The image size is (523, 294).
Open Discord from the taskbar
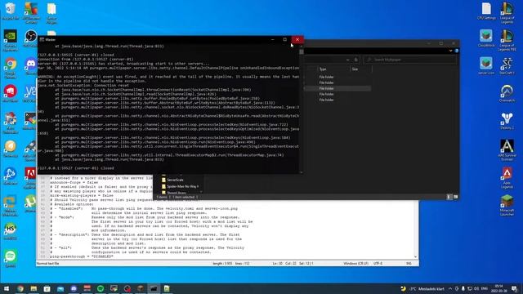(74, 288)
